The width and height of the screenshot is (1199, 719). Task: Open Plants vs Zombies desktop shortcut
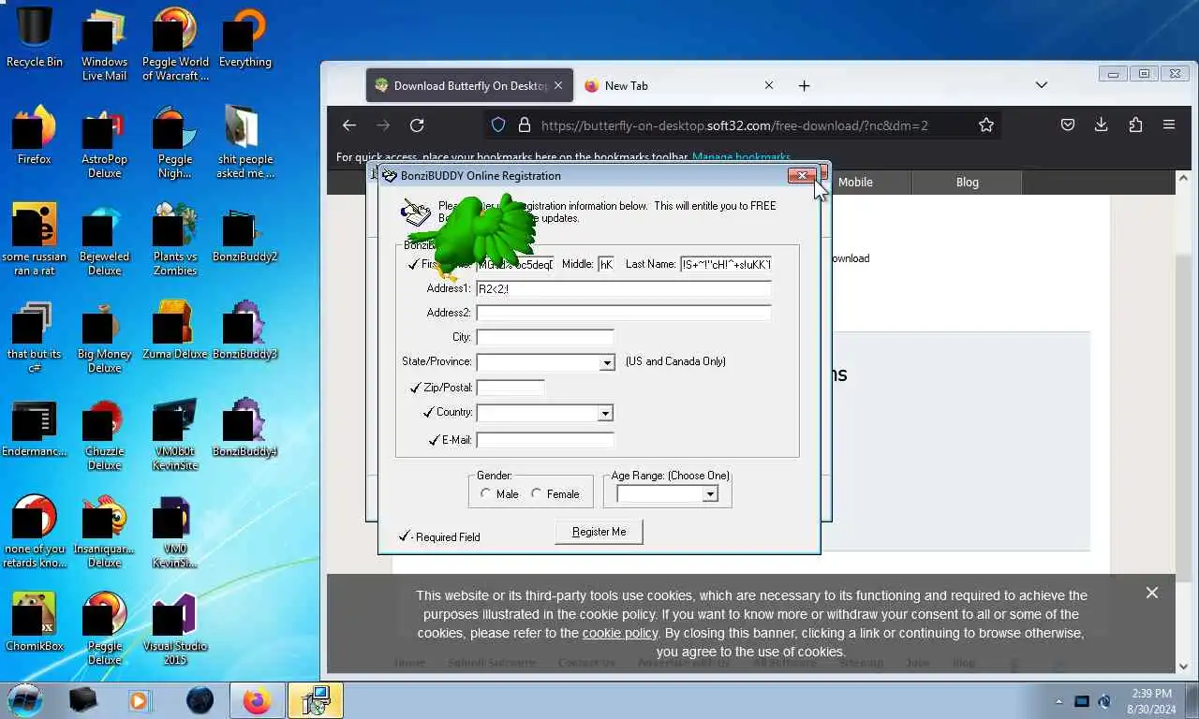pos(175,239)
